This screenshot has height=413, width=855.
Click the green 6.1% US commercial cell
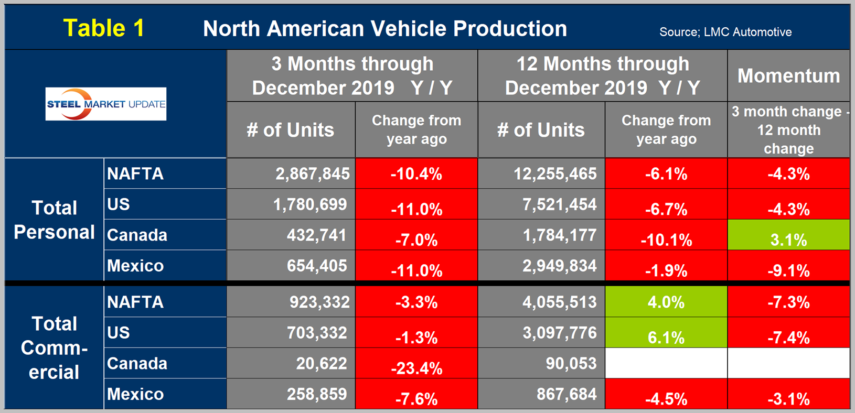point(666,333)
